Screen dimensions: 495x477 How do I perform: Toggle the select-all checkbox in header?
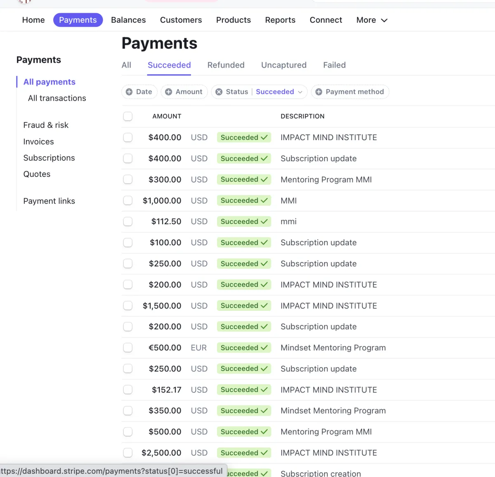128,116
